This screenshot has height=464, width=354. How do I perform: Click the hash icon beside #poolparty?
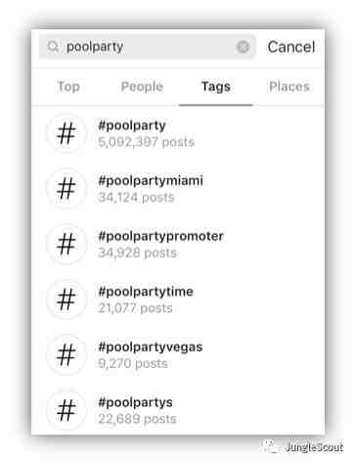66,133
